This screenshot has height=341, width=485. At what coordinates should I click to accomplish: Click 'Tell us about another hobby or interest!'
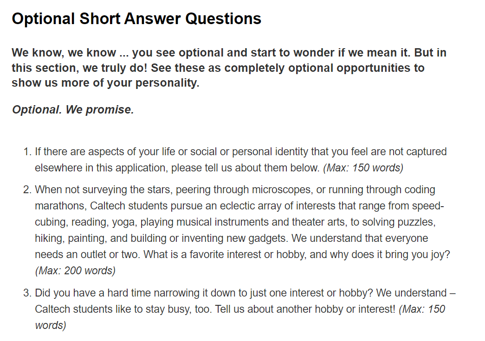(x=305, y=309)
